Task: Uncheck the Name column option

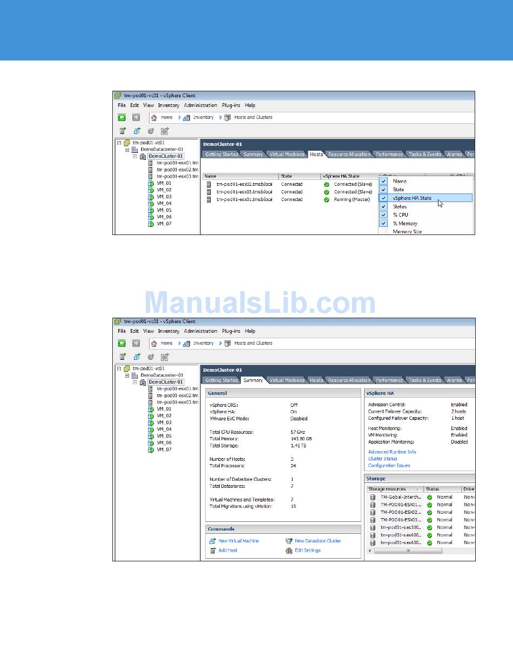Action: coord(383,182)
